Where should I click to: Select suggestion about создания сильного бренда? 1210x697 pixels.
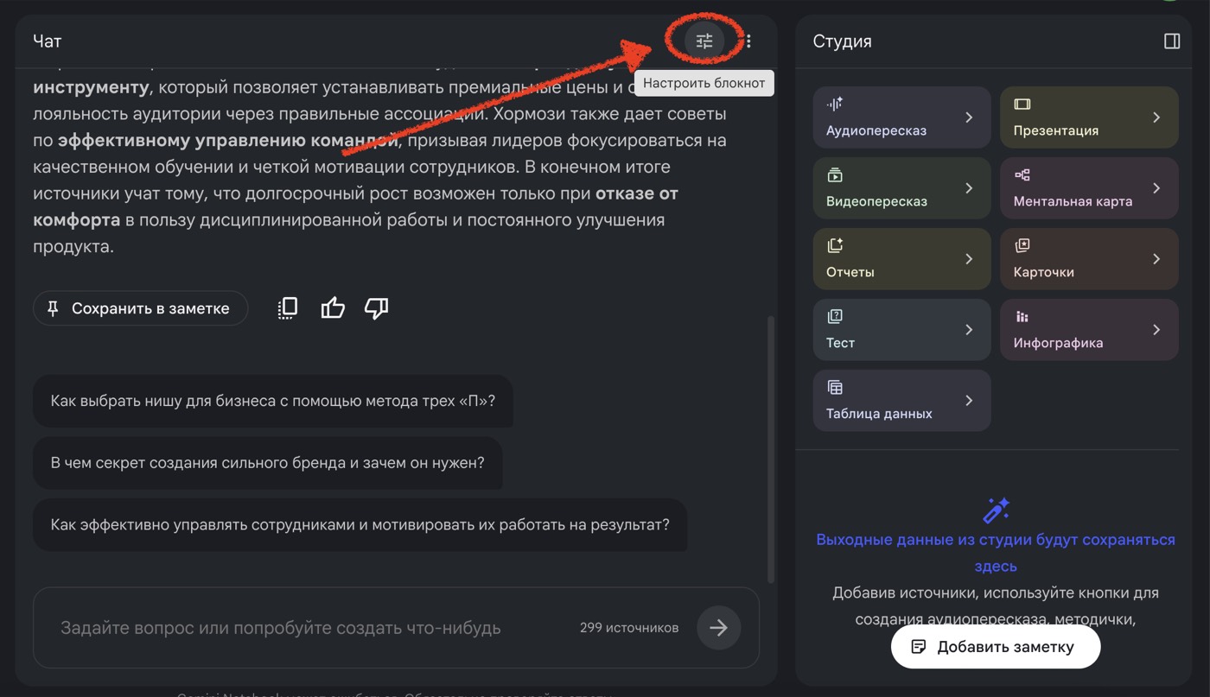coord(268,463)
